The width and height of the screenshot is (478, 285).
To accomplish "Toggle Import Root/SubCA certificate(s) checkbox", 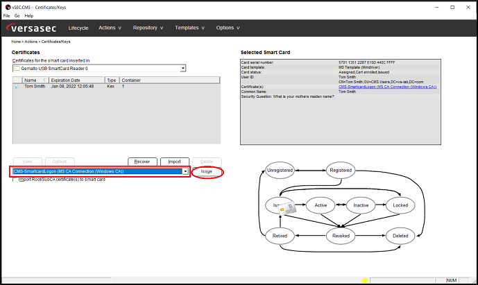I will (15, 180).
